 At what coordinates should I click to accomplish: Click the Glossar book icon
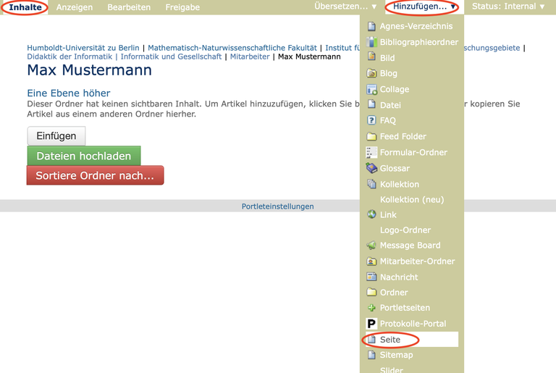click(371, 168)
